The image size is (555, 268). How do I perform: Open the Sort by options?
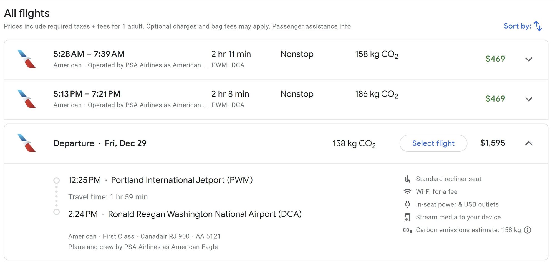point(523,26)
